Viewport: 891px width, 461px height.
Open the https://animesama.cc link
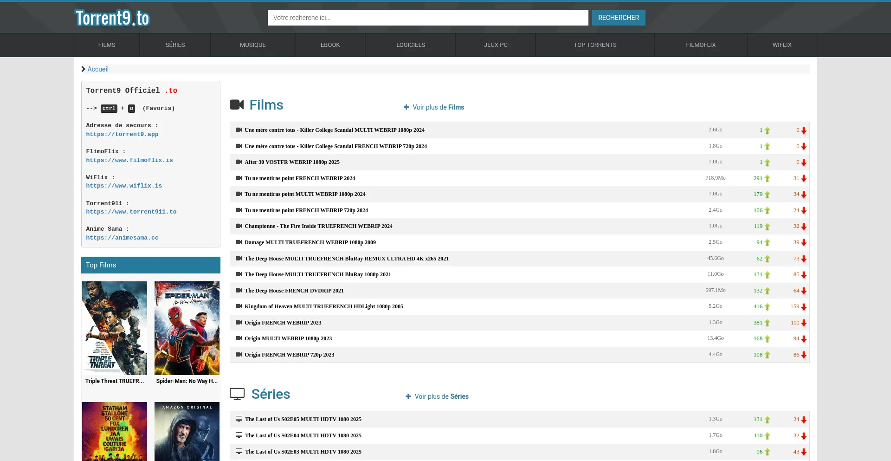coord(122,238)
